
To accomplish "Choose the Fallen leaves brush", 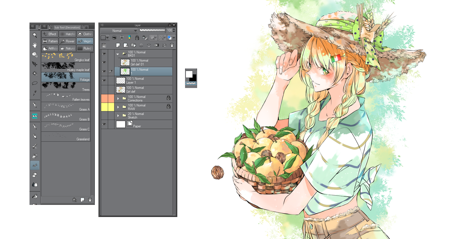I will point(66,97).
